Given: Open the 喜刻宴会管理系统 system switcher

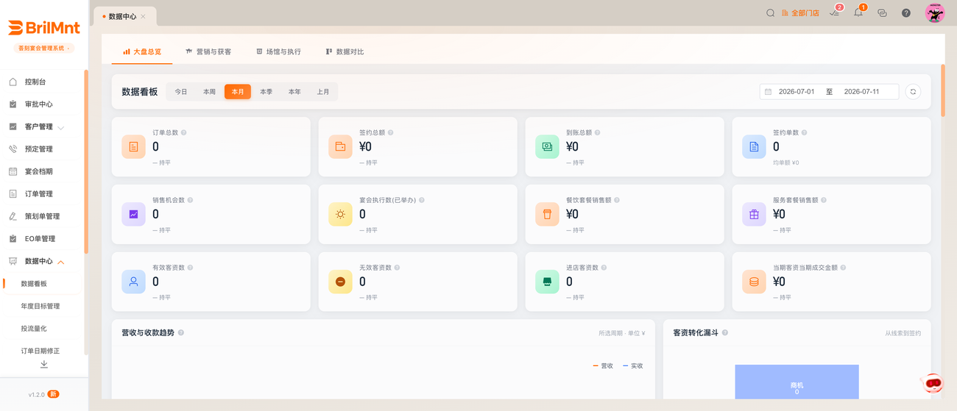Looking at the screenshot, I should tap(44, 49).
